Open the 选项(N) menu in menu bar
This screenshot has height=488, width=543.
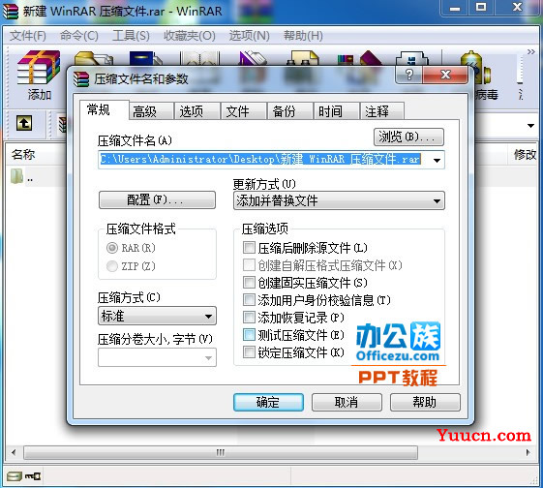click(250, 36)
